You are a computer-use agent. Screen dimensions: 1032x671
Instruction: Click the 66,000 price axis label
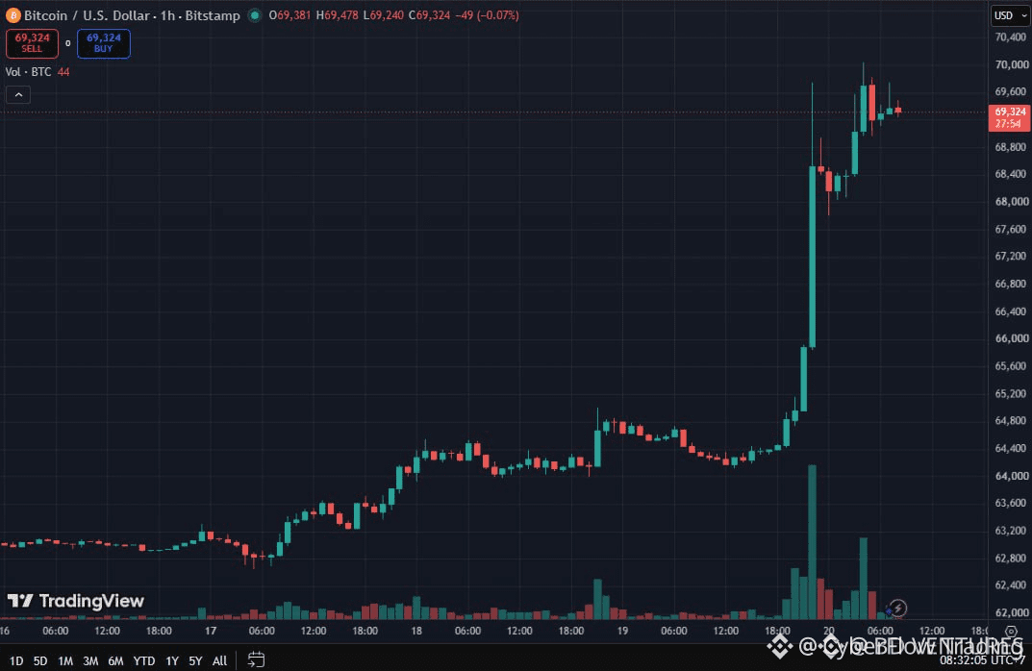click(1011, 338)
